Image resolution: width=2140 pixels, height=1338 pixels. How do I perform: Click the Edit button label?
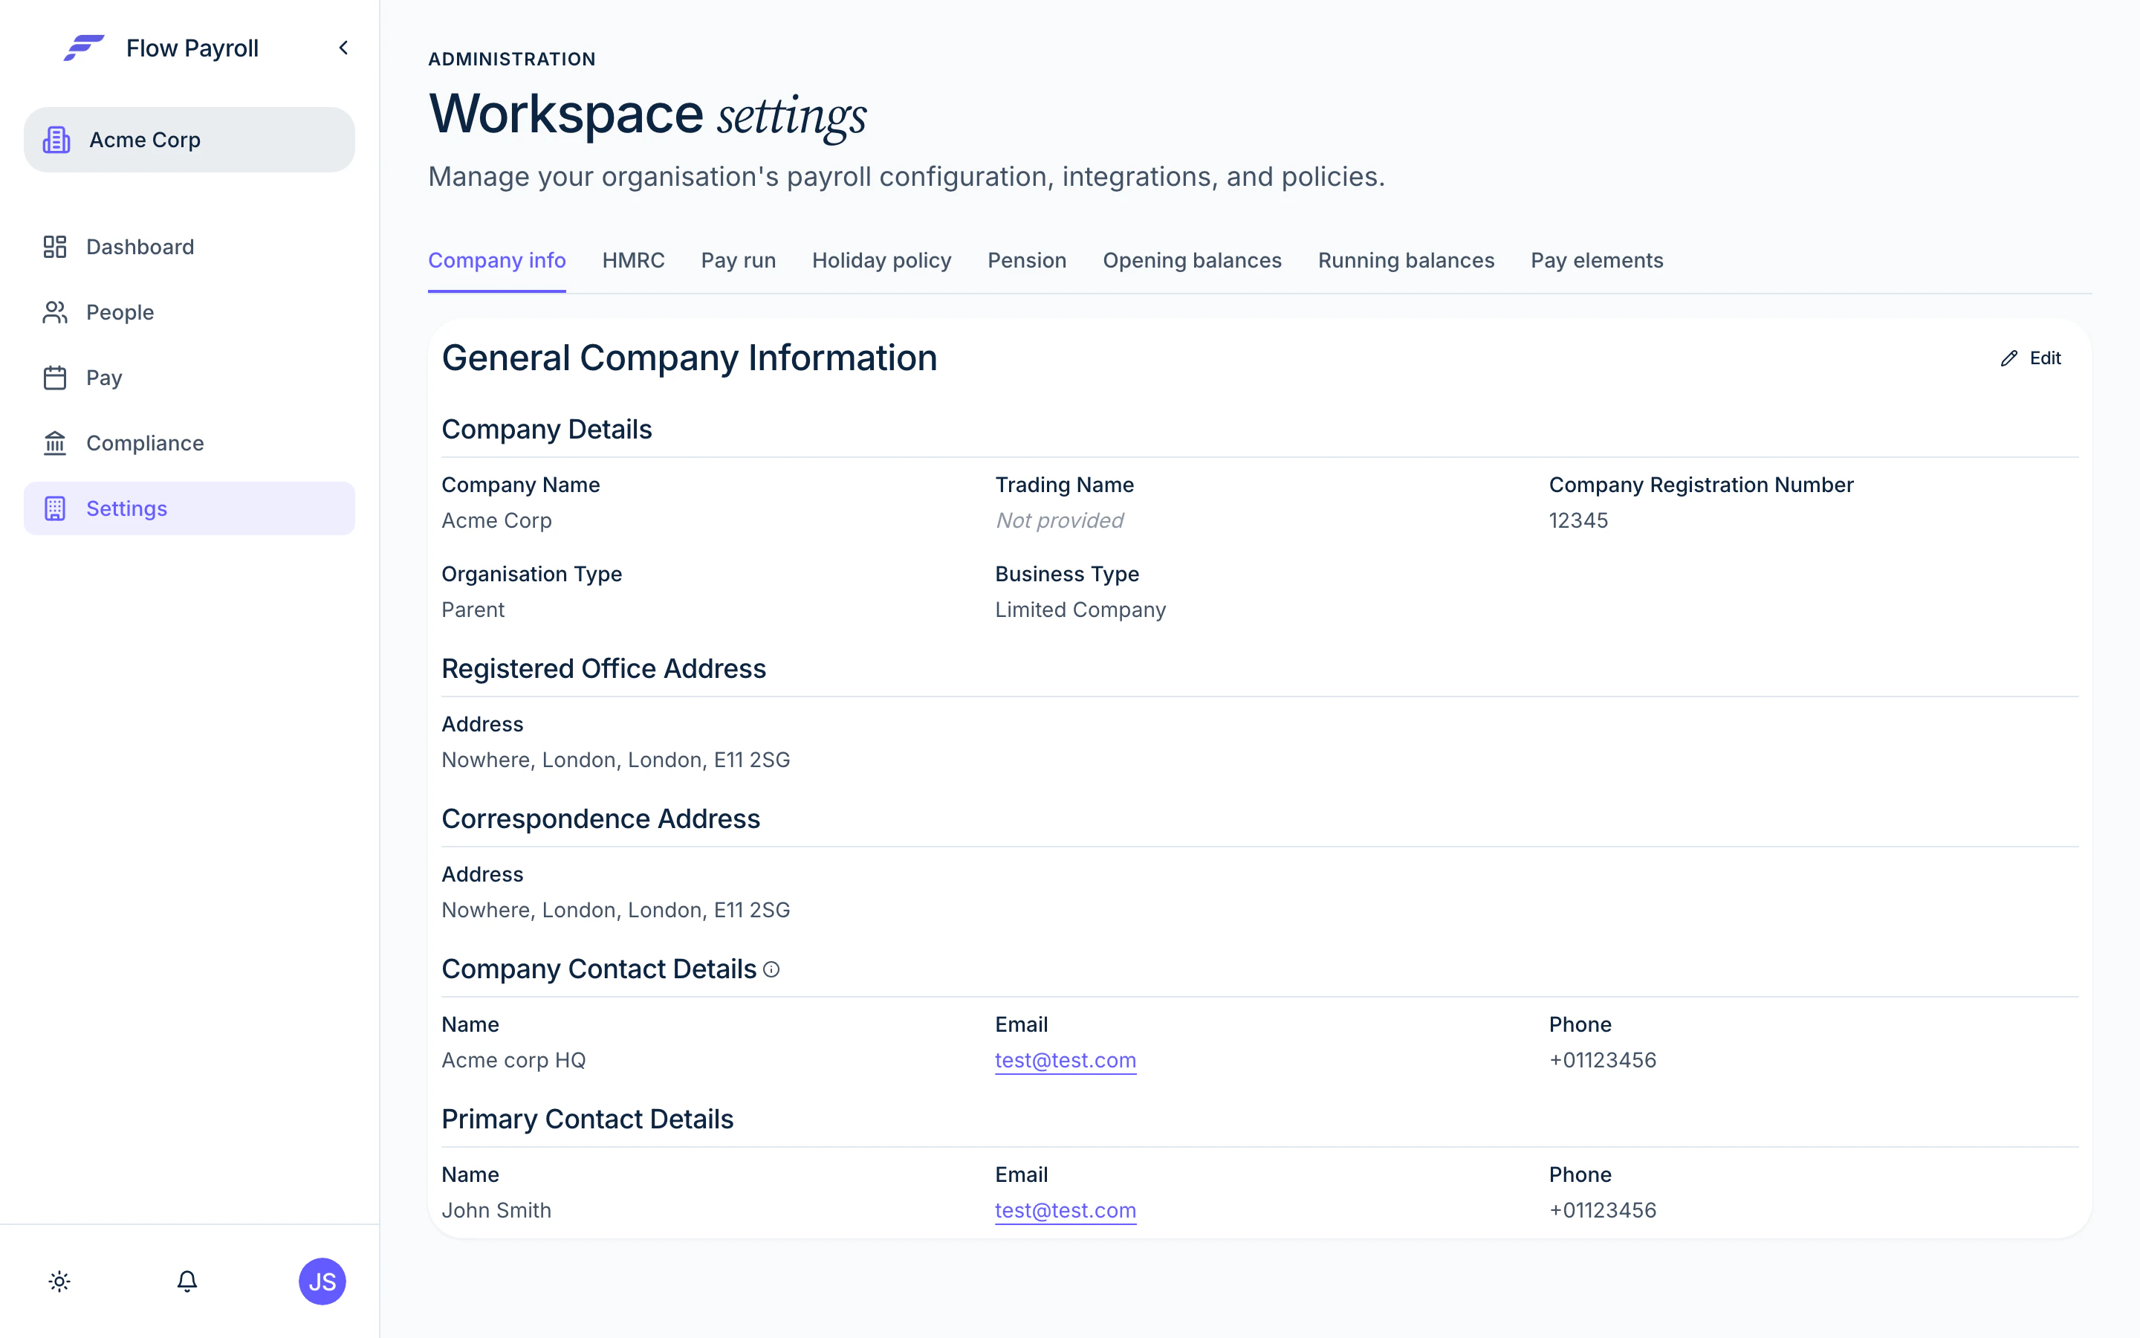tap(2046, 358)
